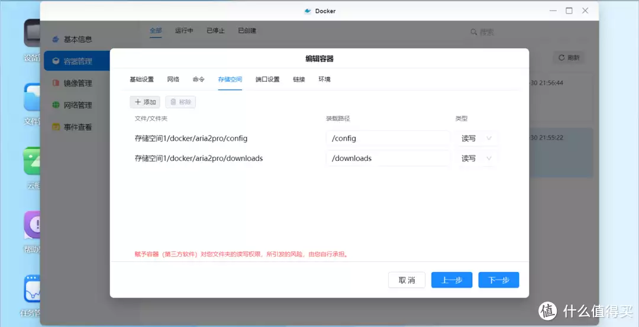Open type dropdown for /config row
Image resolution: width=639 pixels, height=327 pixels.
coord(476,138)
